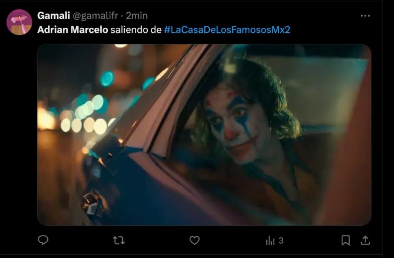Screen dimensions: 394x258
Task: Repost the tweet with the retweet icon
Action: point(119,240)
